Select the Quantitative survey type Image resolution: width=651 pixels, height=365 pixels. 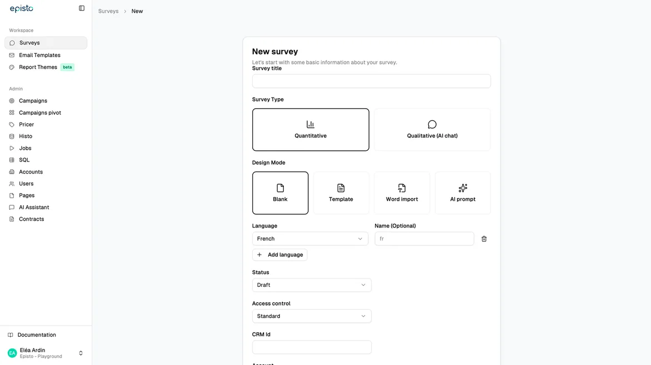(x=311, y=130)
